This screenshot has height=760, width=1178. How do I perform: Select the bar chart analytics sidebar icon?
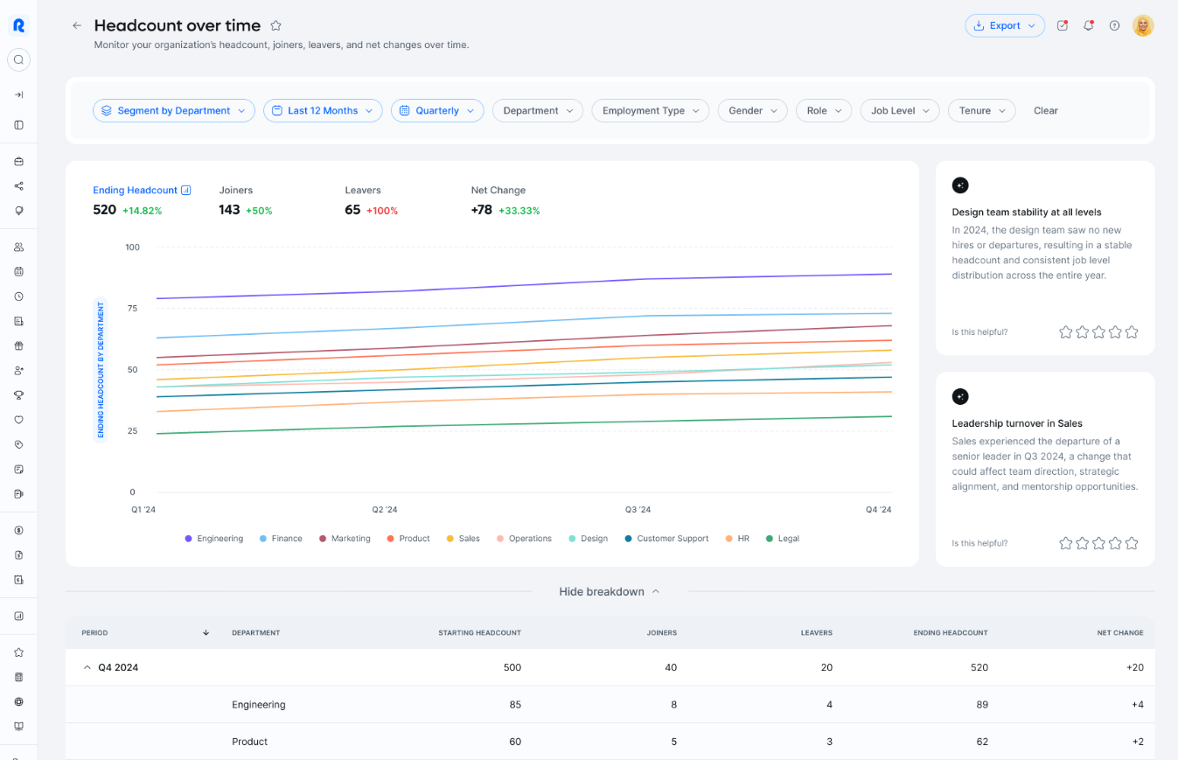coord(18,616)
